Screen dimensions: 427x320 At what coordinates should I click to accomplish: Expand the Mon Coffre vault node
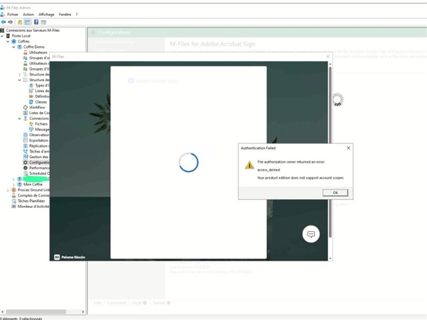click(13, 185)
